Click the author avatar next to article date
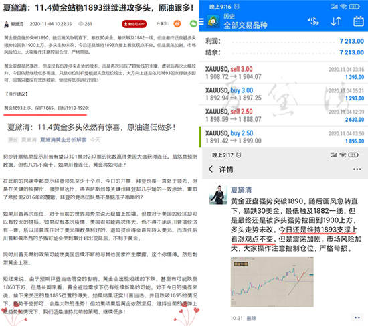 click(x=6, y=24)
